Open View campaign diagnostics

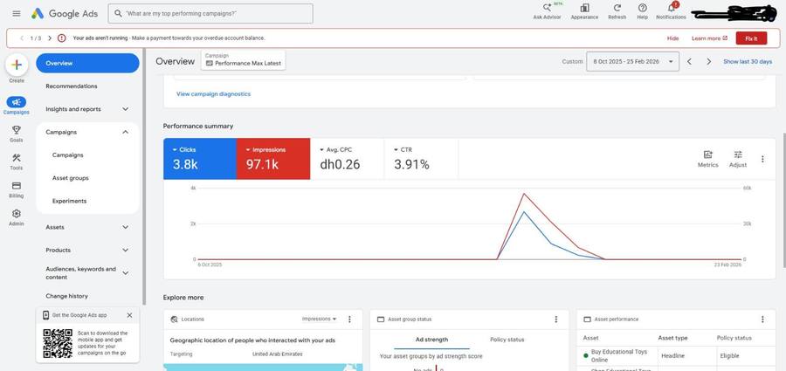[214, 93]
